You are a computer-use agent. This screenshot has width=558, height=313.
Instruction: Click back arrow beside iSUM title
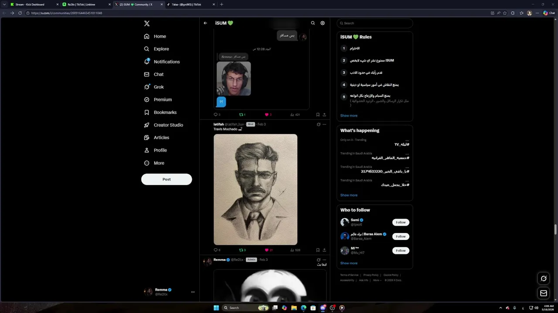click(205, 23)
